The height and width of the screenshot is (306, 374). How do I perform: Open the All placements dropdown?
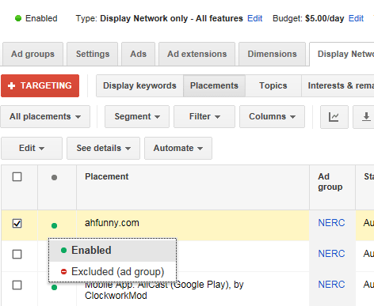45,117
